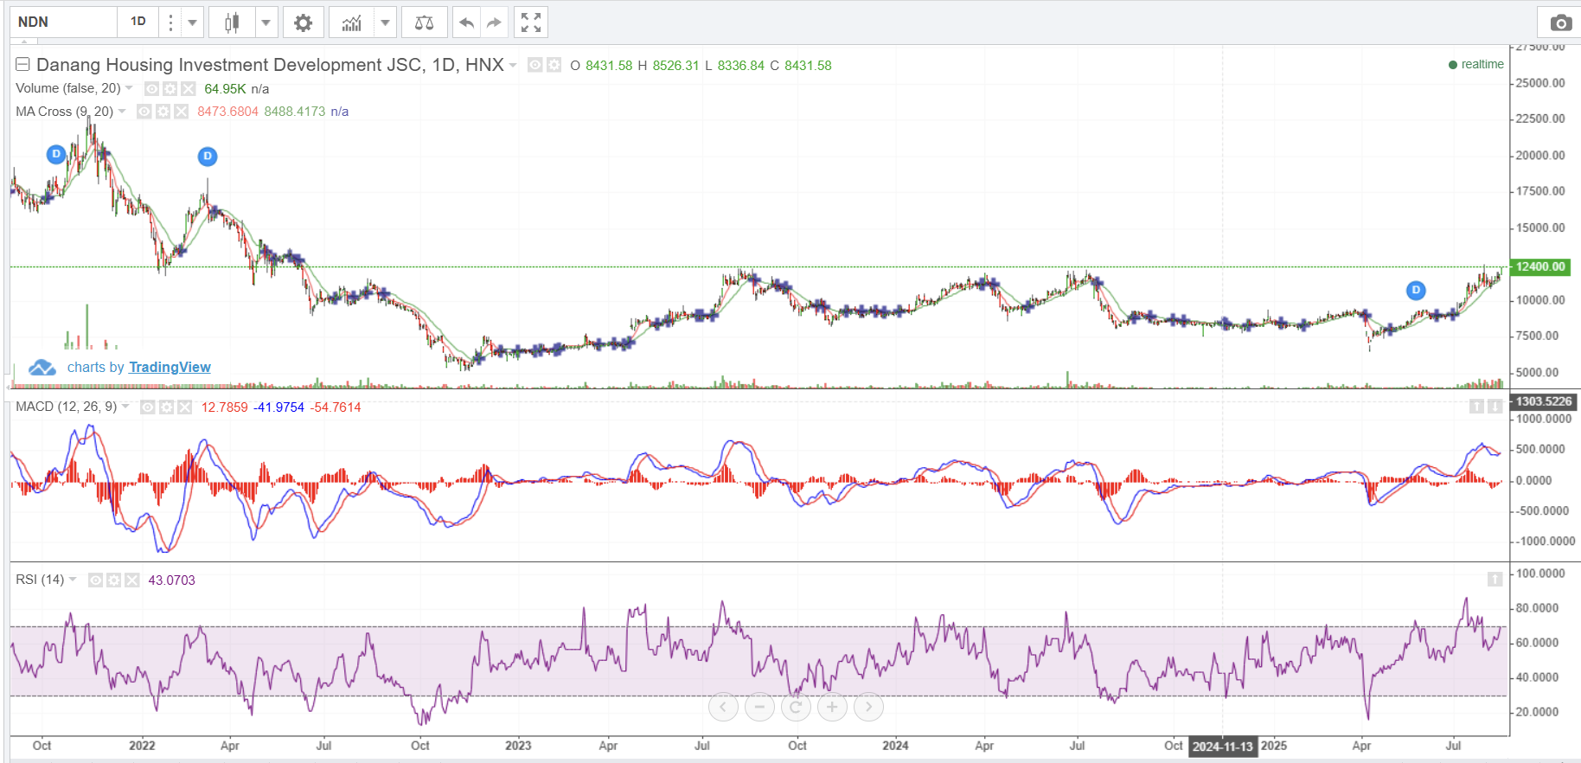Open the candlestick chart style button

pyautogui.click(x=232, y=22)
